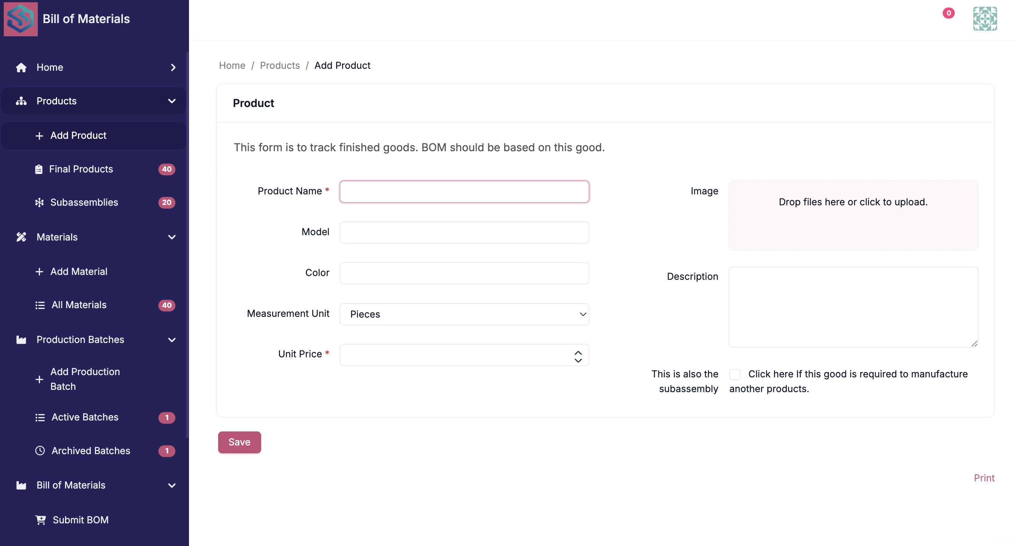Click the notification badge showing 0
This screenshot has width=1016, height=546.
click(948, 13)
